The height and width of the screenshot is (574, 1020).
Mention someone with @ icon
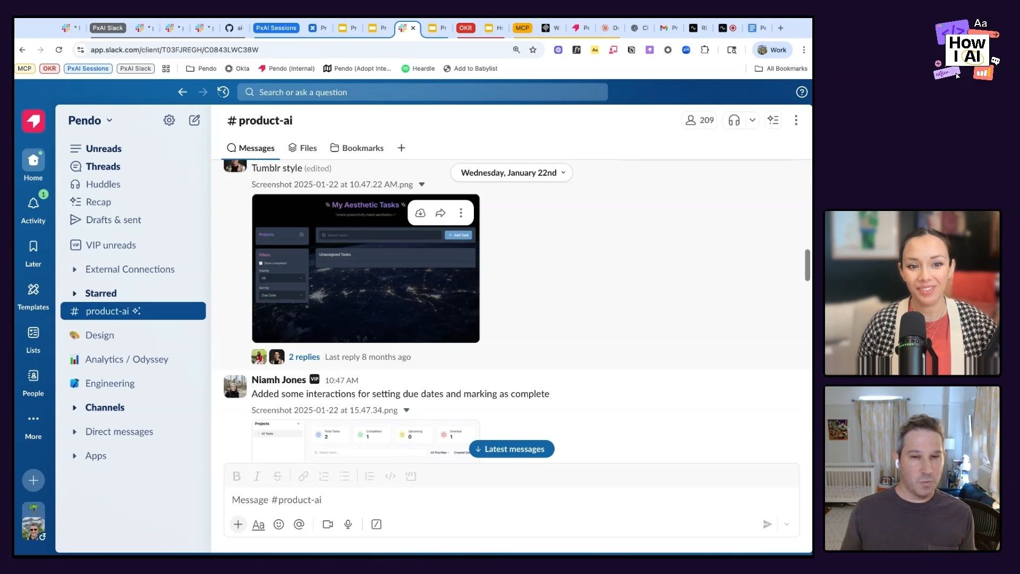pos(299,525)
